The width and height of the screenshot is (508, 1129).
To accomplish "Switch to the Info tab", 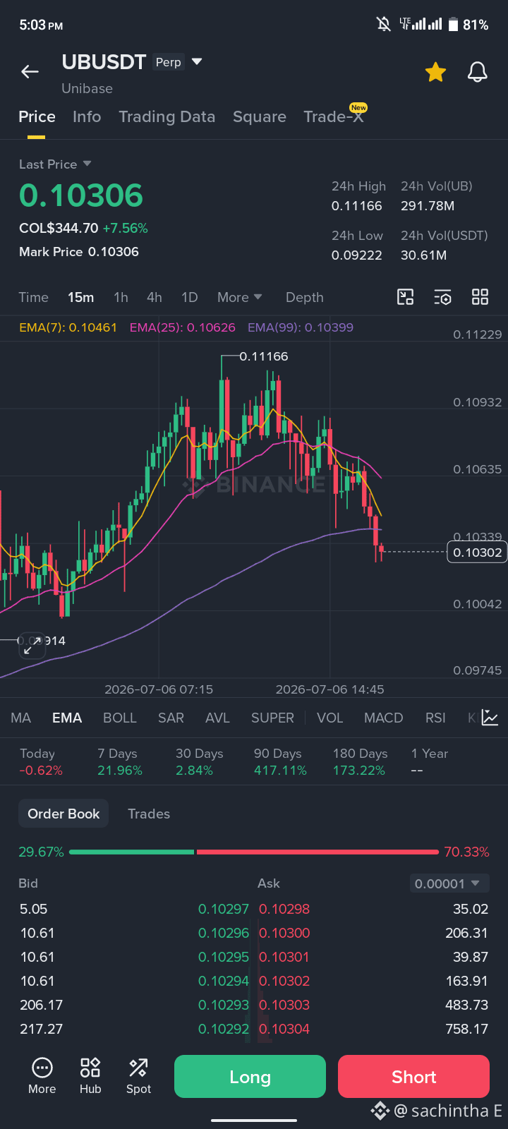I will (87, 116).
